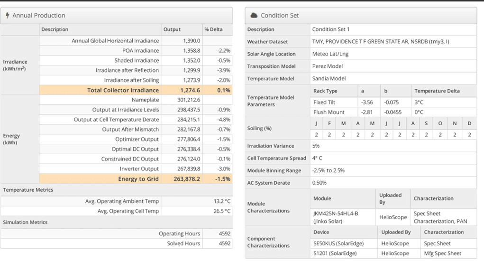
Task: Click the cloud icon beside Condition Set
Action: click(x=254, y=15)
